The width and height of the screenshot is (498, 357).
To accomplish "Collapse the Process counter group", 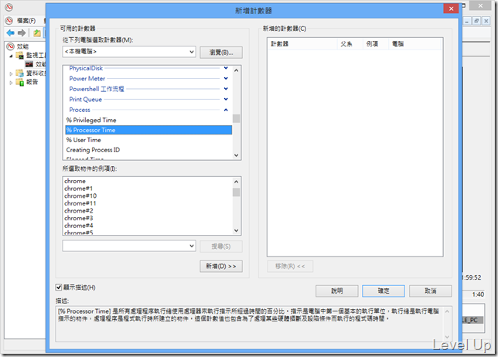I will tap(226, 110).
